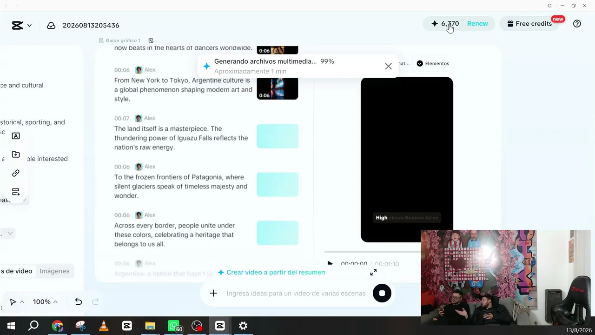Open WhatsApp from the taskbar
Viewport: 595px width, 335px height.
(174, 326)
